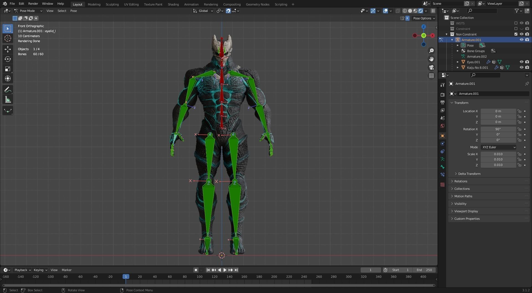532x293 pixels.
Task: Open the Output properties tab
Action: tap(443, 103)
